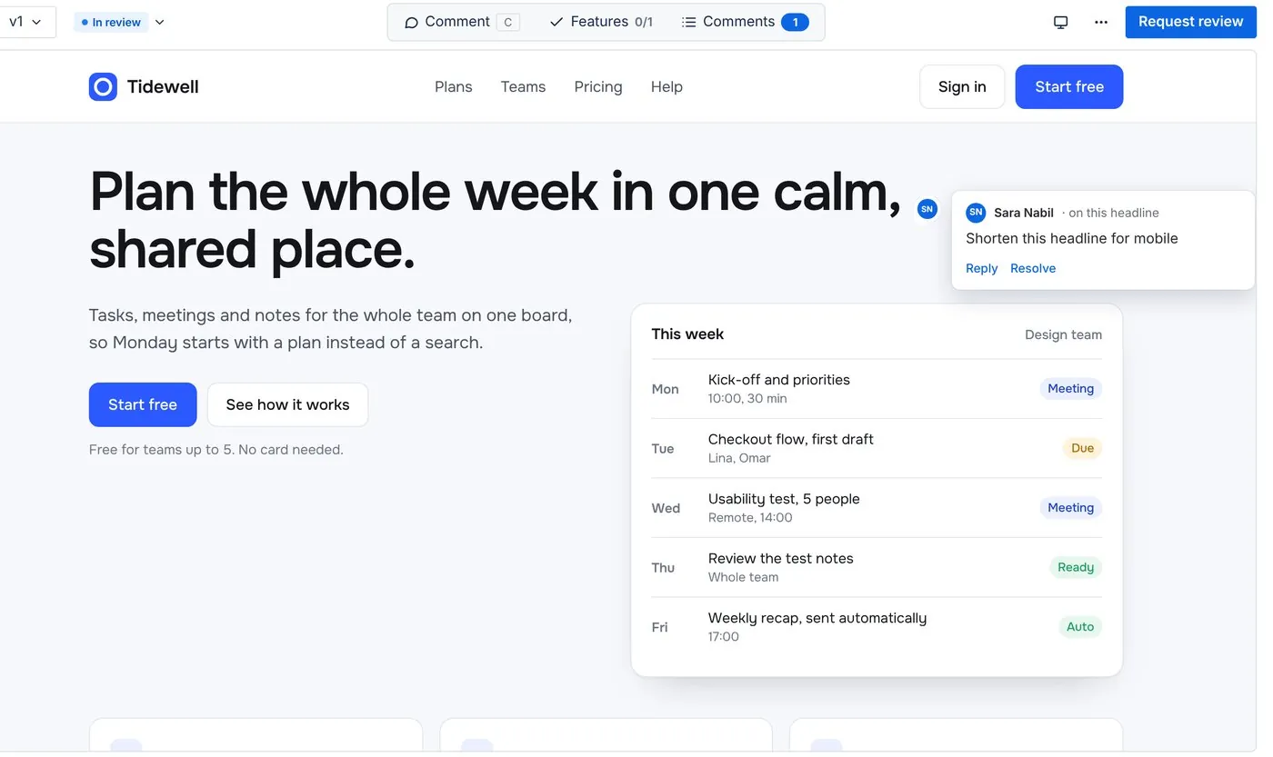Click the hero headline text
This screenshot has width=1273, height=757.
[496, 220]
